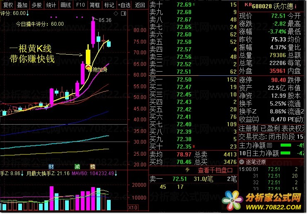This screenshot has width=308, height=214.
Task: Click the MAV60 down arrow
Action: (116, 173)
